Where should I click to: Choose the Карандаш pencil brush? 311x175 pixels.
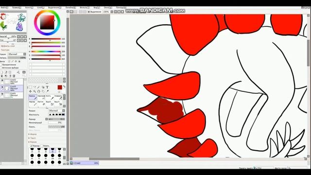click(33, 97)
